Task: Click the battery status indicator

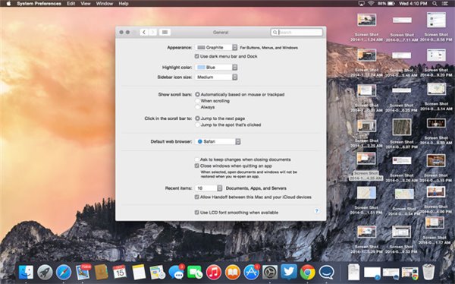Action: (386, 4)
